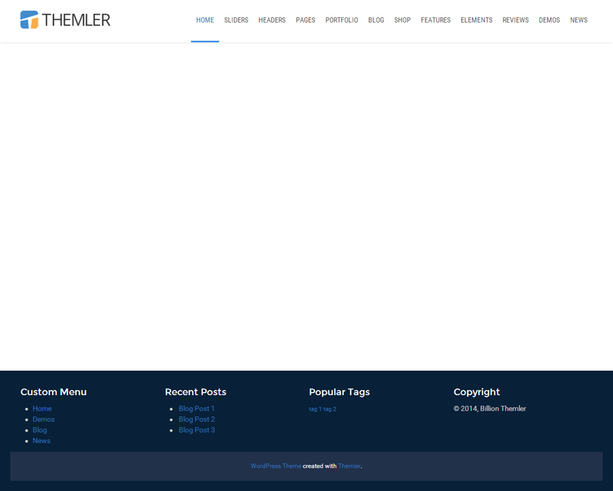Open Blog Post 3 link
The height and width of the screenshot is (491, 613).
pyautogui.click(x=197, y=430)
